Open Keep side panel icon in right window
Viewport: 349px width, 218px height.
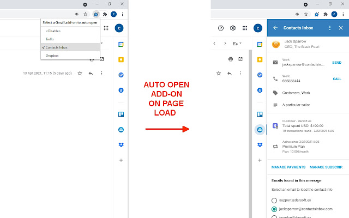(x=260, y=59)
